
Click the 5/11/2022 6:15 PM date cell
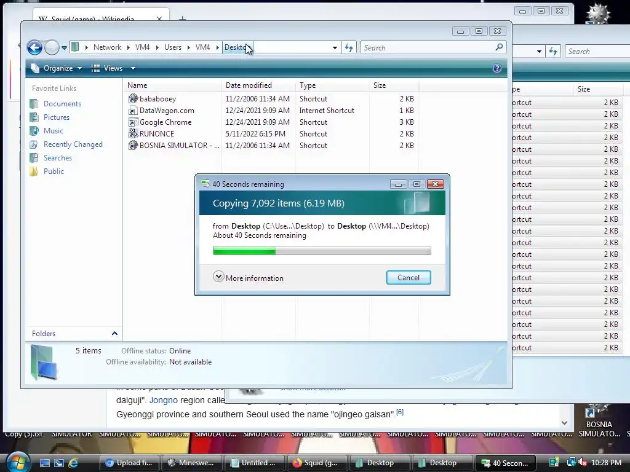point(255,133)
